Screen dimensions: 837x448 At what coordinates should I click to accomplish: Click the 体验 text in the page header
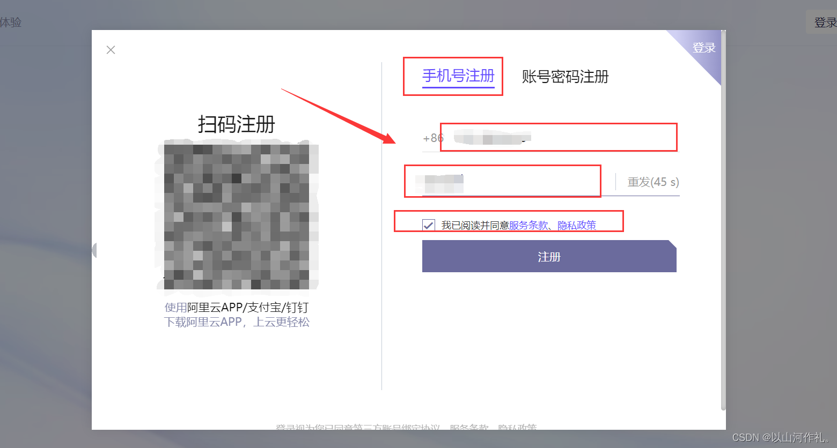coord(10,23)
